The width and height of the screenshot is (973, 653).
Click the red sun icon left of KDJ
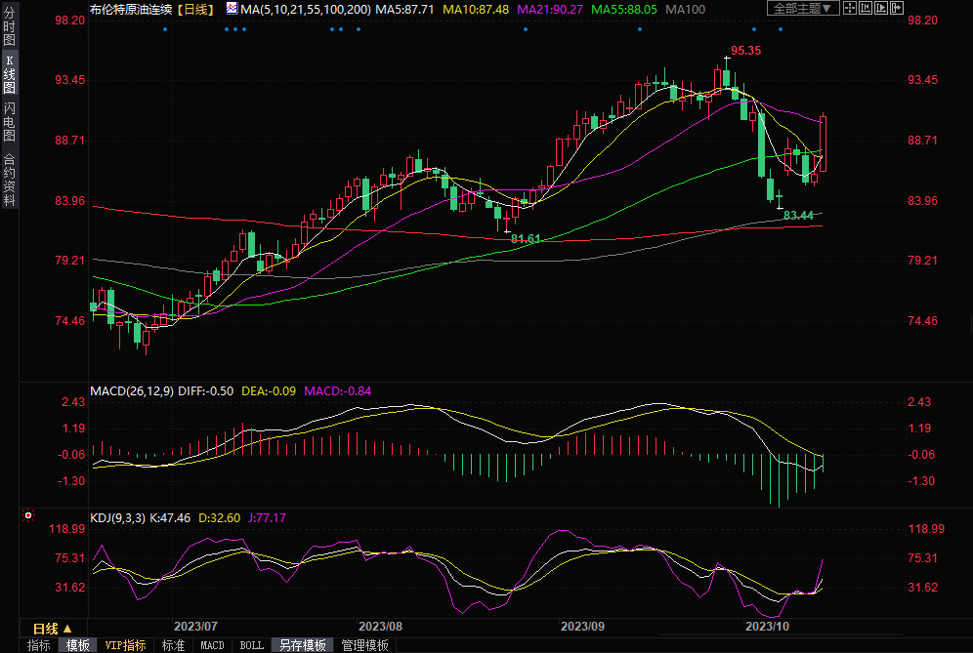click(x=27, y=515)
